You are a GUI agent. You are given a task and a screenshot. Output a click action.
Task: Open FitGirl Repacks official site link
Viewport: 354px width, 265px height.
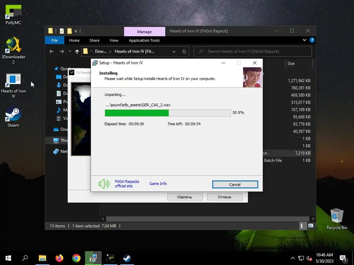click(127, 184)
